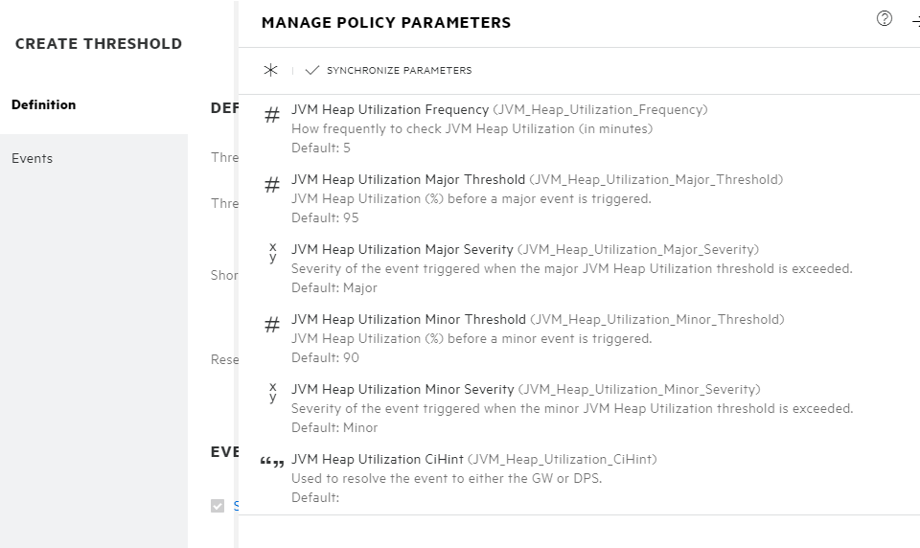The image size is (920, 548).
Task: Select the JVM Heap Utilization Minor Threshold parameter
Action: 408,320
